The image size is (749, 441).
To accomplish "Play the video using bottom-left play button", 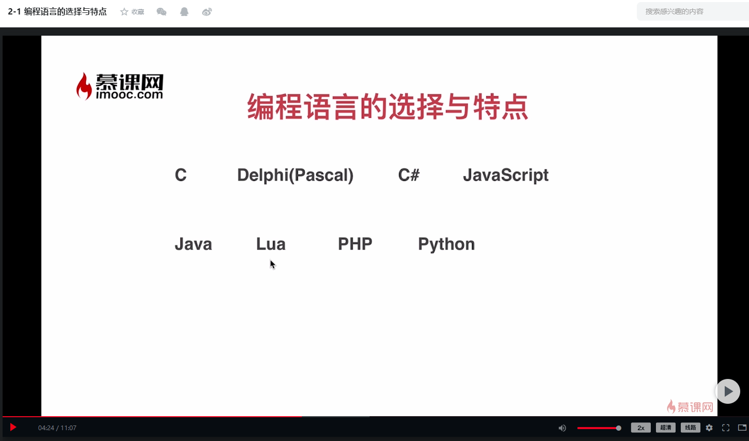I will tap(13, 428).
